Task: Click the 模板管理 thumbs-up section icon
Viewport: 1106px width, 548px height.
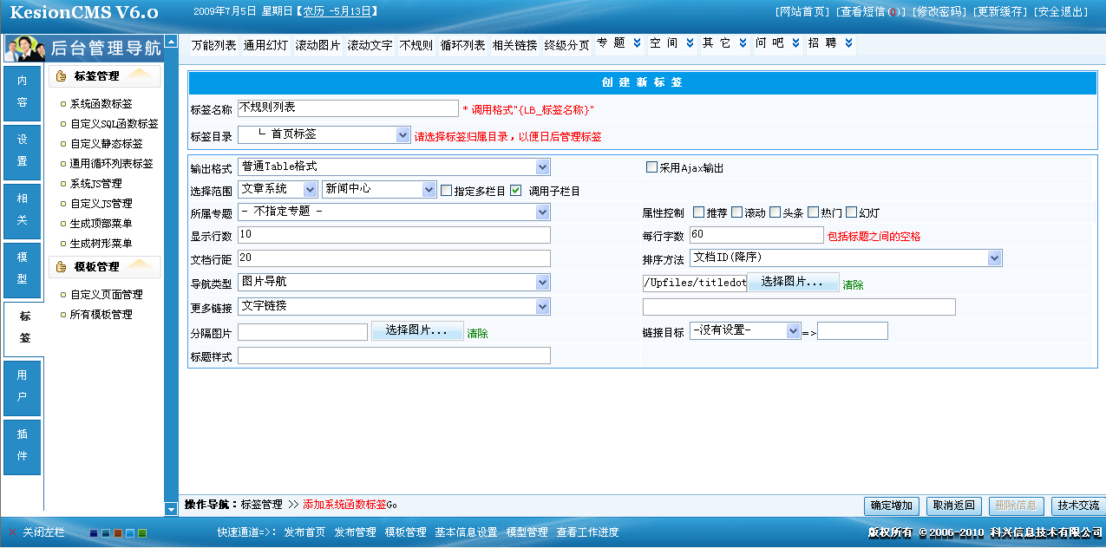Action: click(61, 267)
